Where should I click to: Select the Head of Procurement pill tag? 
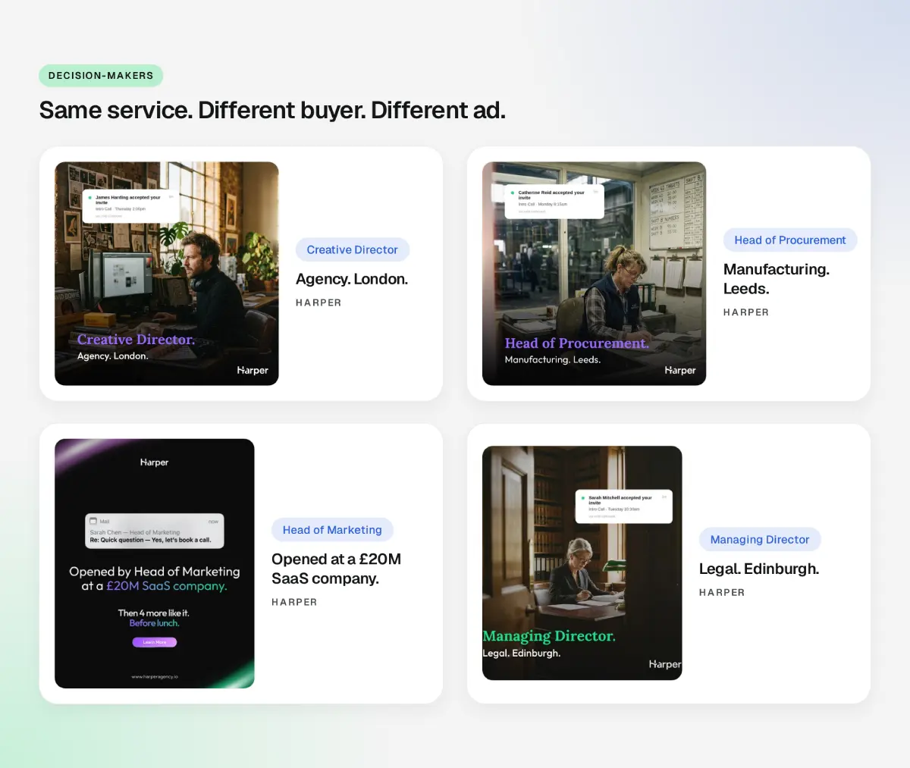[790, 240]
